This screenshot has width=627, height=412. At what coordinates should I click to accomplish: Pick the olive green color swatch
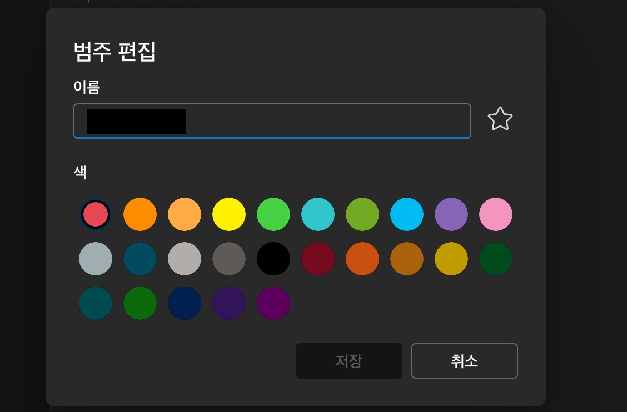coord(362,214)
